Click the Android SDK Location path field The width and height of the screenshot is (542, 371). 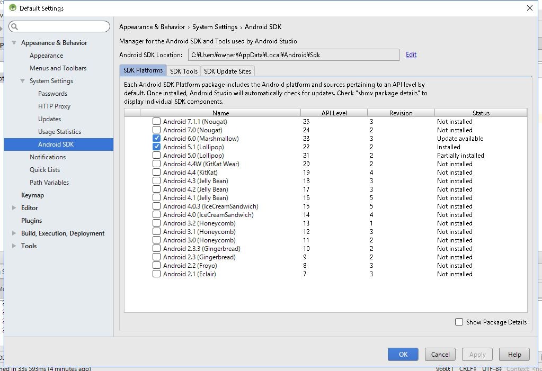pyautogui.click(x=294, y=55)
